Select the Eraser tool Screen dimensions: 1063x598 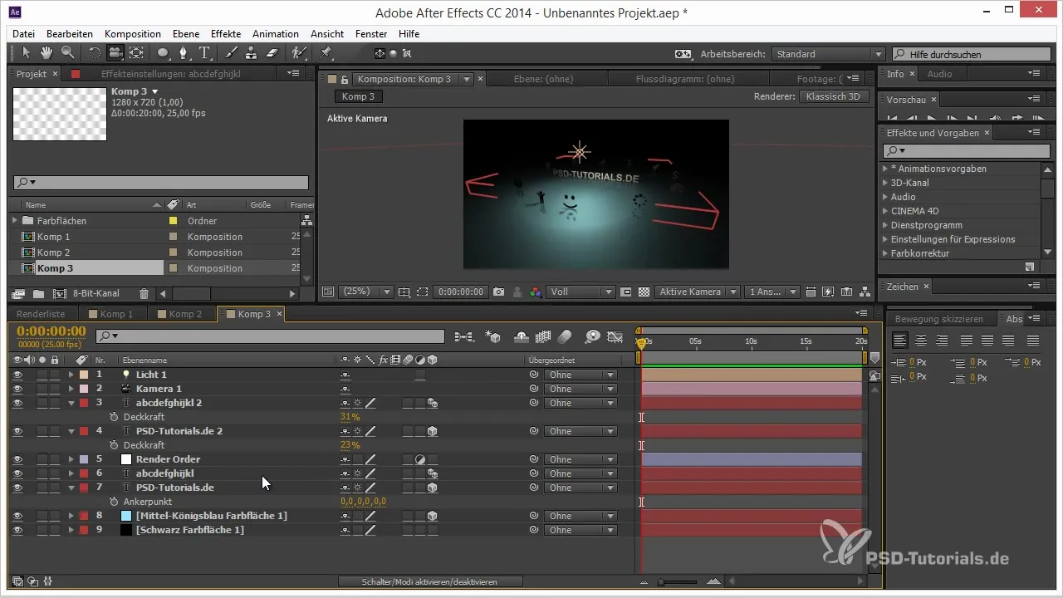point(272,53)
